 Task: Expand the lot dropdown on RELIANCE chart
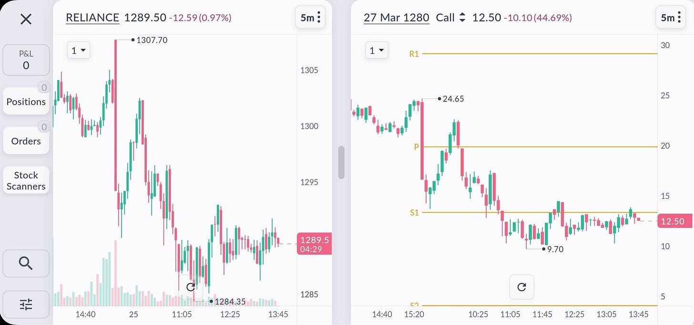coord(79,50)
